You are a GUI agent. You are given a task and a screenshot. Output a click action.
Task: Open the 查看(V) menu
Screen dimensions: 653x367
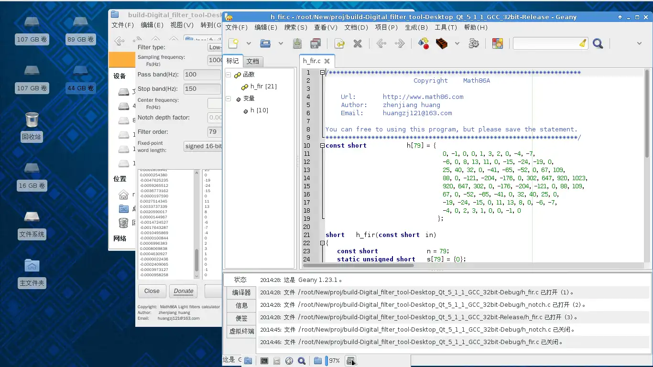click(x=326, y=27)
